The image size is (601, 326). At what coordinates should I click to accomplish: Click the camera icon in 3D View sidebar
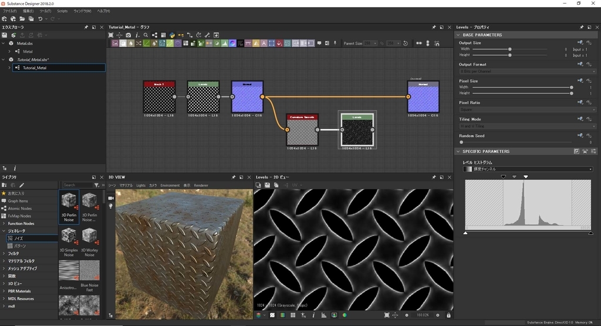(110, 198)
